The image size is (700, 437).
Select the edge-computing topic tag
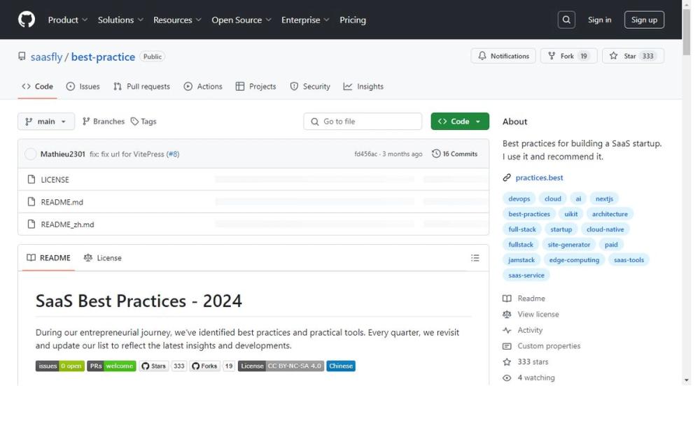pos(574,260)
